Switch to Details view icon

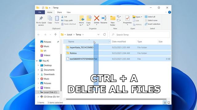pyautogui.click(x=165, y=103)
